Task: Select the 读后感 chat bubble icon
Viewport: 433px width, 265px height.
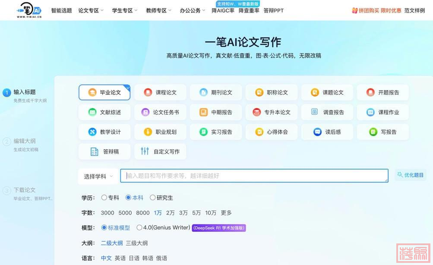Action: pyautogui.click(x=317, y=132)
